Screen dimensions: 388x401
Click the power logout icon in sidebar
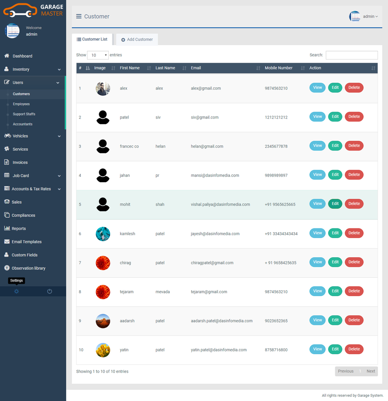[49, 291]
